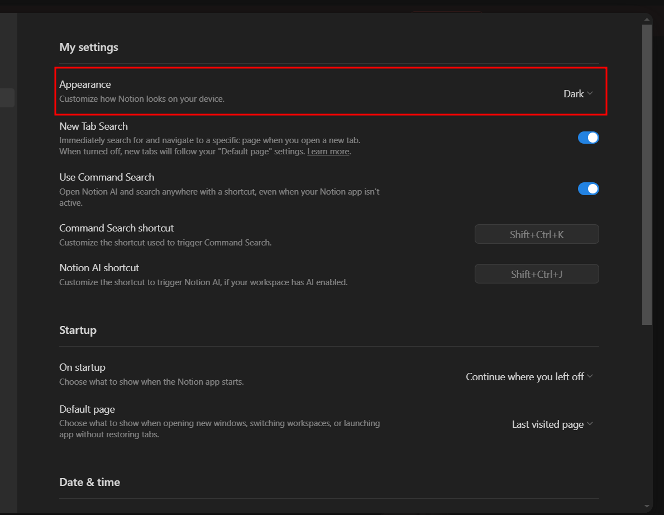This screenshot has height=515, width=664.
Task: Click the 'New Tab Search' label
Action: tap(94, 126)
